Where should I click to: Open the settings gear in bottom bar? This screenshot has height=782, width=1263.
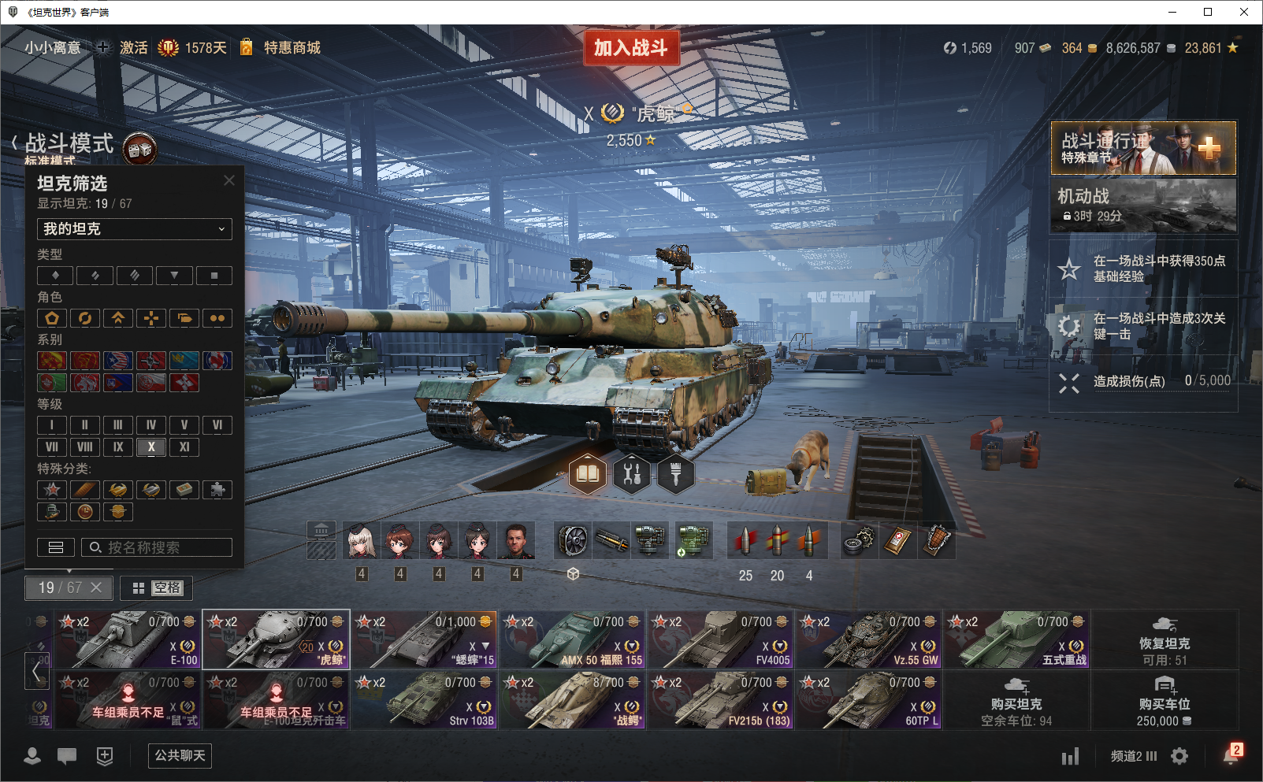tap(1179, 756)
